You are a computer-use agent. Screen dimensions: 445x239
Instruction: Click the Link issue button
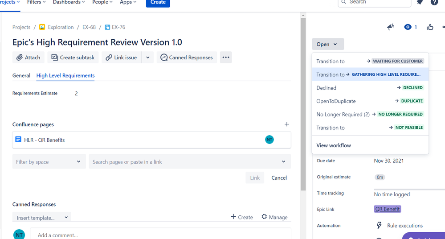(122, 58)
